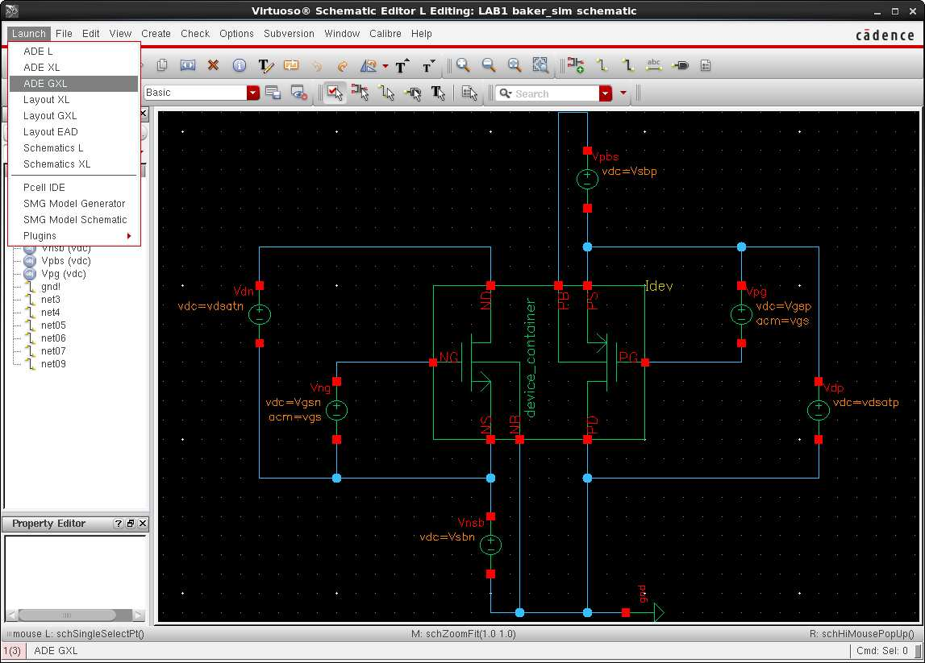Image resolution: width=925 pixels, height=663 pixels.
Task: Open the Rotate tool dropdown arrow
Action: [x=385, y=66]
